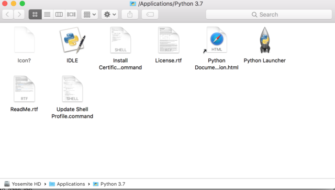The image size is (335, 190).
Task: Switch to column view
Action: tap(59, 15)
